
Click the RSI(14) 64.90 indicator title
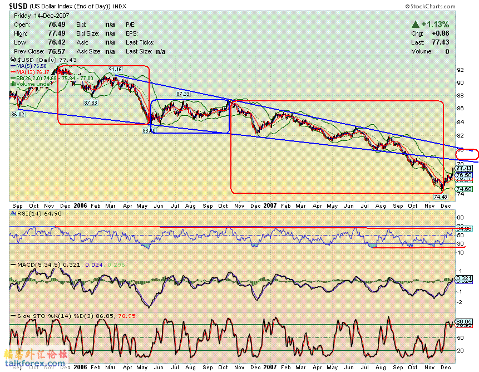click(x=39, y=214)
